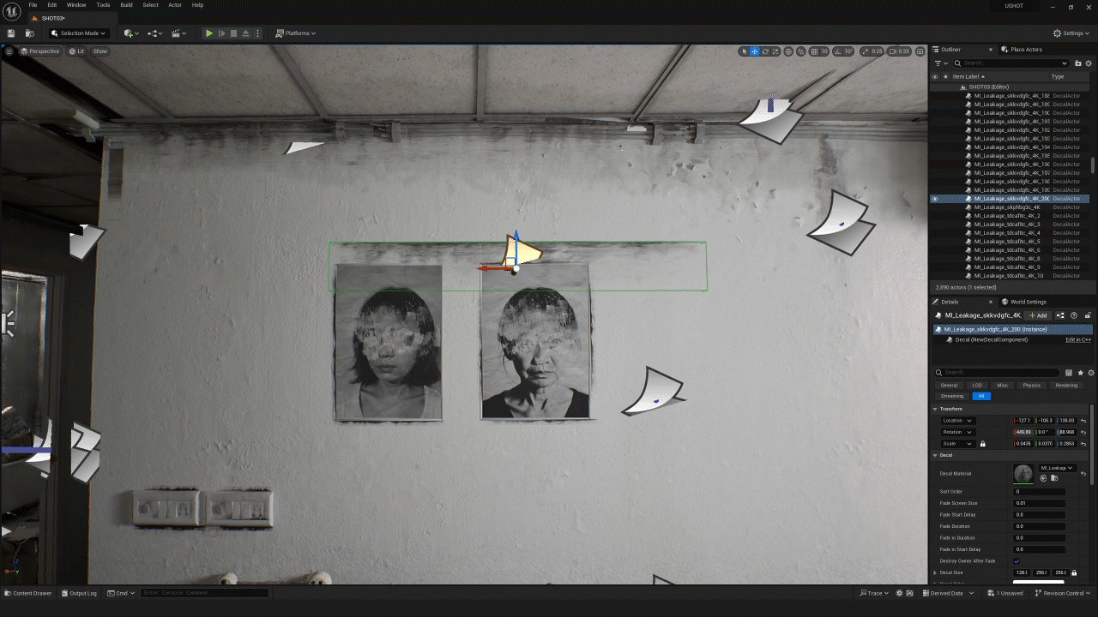Viewport: 1098px width, 617px height.
Task: Select the General filter in Details
Action: pos(949,386)
